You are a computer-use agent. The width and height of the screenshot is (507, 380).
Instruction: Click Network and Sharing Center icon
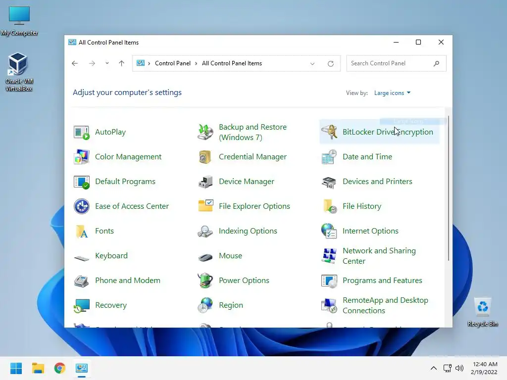click(x=329, y=256)
